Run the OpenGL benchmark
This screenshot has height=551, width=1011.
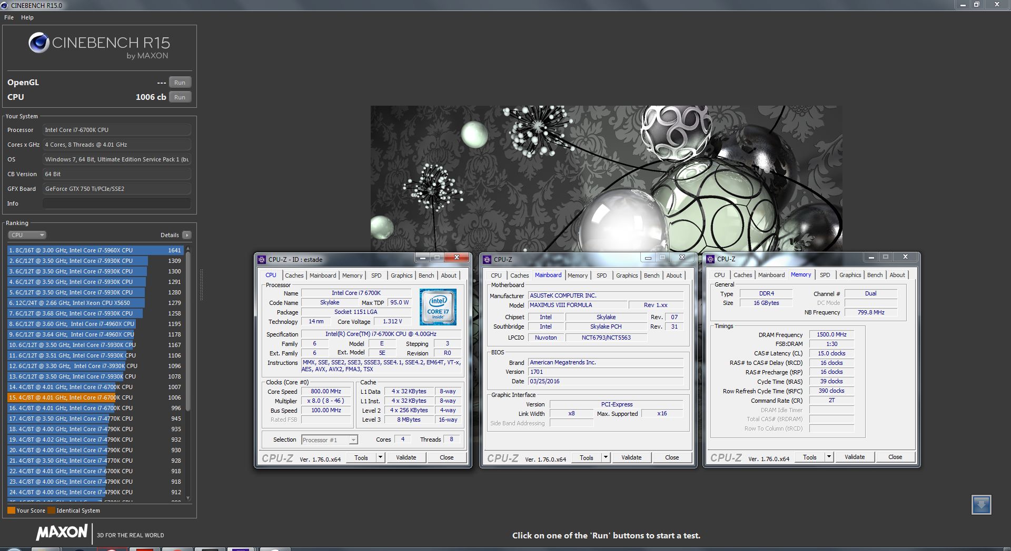180,83
